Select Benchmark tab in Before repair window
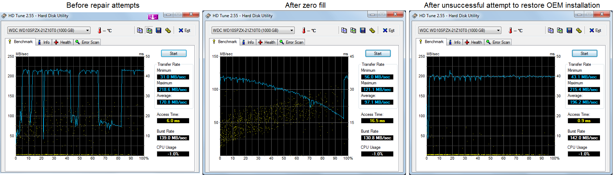The width and height of the screenshot is (614, 175). pyautogui.click(x=20, y=42)
